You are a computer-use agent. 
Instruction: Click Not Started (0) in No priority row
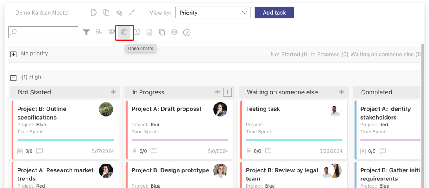(x=290, y=54)
